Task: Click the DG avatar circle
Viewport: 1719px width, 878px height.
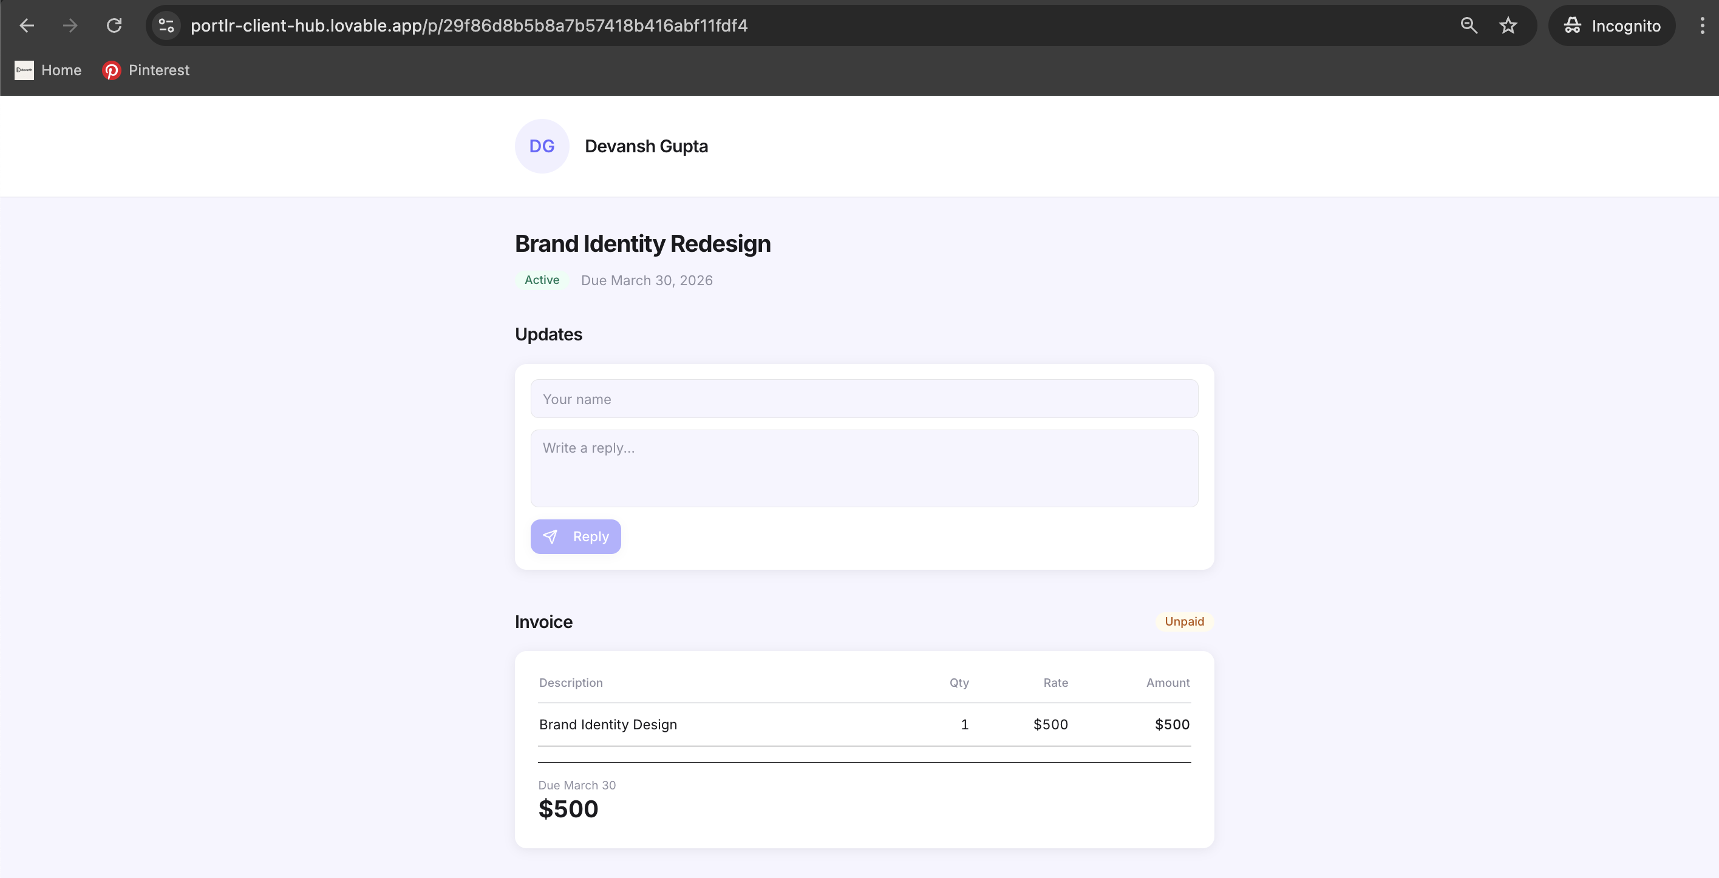Action: pyautogui.click(x=541, y=146)
